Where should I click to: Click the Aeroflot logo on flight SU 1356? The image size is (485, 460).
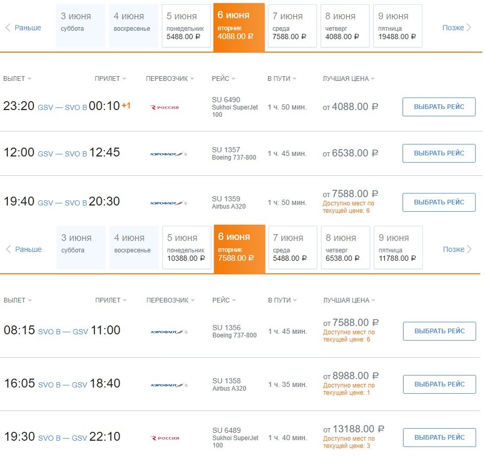pos(169,332)
